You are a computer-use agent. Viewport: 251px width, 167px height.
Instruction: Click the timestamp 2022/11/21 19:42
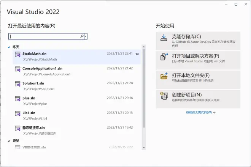point(120,128)
